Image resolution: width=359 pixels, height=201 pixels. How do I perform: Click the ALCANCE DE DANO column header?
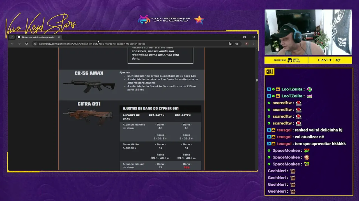(x=131, y=117)
